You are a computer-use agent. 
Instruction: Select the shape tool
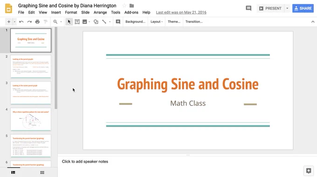click(96, 21)
